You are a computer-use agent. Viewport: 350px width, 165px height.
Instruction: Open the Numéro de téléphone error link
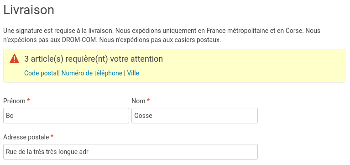(92, 73)
